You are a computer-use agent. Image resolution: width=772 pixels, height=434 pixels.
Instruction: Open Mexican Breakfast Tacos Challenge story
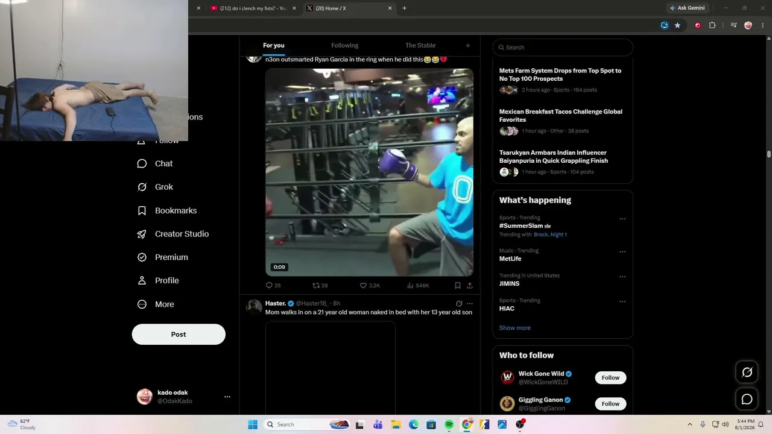(562, 121)
